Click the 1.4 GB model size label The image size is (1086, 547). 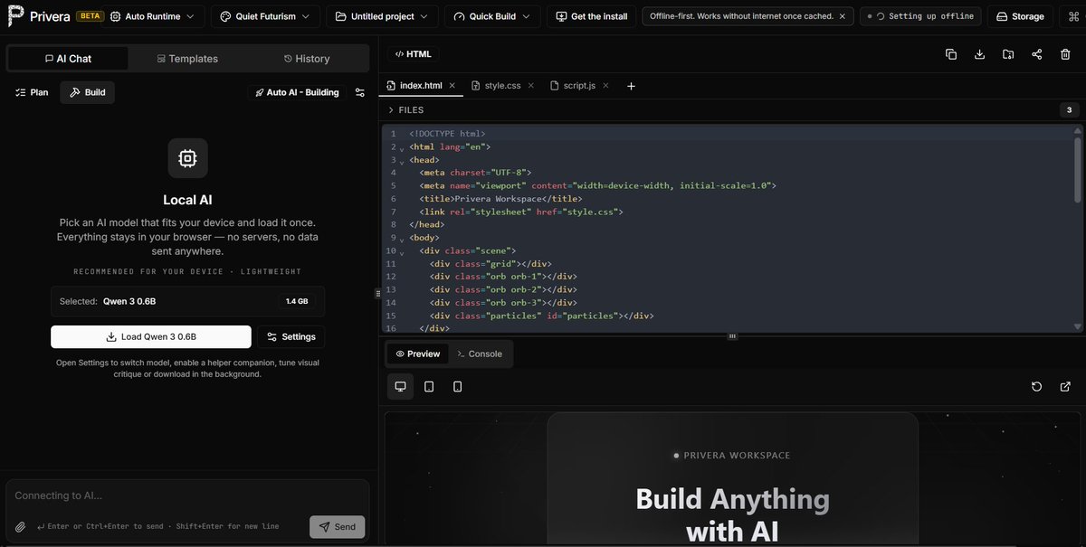[x=297, y=301]
